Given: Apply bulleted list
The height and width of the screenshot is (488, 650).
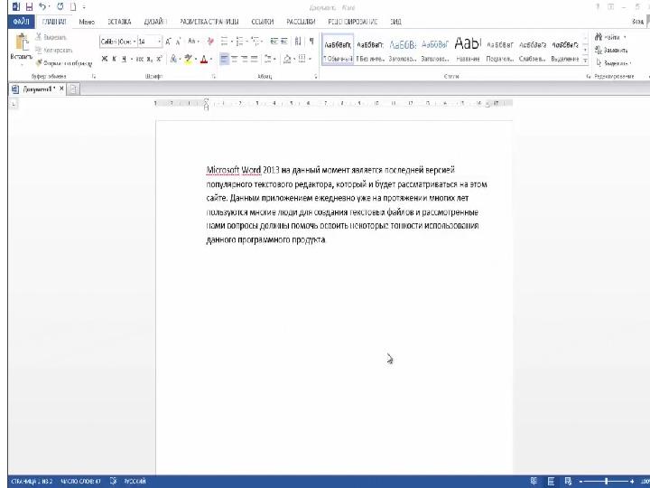Looking at the screenshot, I should [226, 42].
